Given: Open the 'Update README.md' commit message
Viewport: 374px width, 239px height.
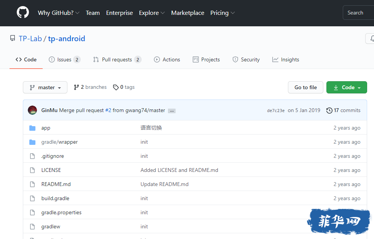Looking at the screenshot, I should (x=165, y=184).
